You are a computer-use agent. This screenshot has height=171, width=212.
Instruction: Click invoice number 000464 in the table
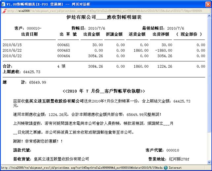[x=63, y=56]
